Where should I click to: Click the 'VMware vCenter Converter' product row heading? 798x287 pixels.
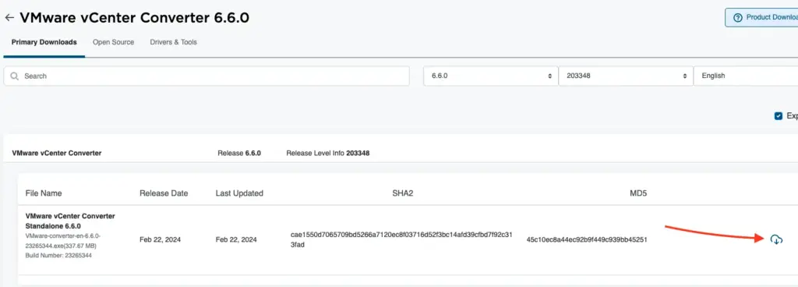click(x=56, y=153)
